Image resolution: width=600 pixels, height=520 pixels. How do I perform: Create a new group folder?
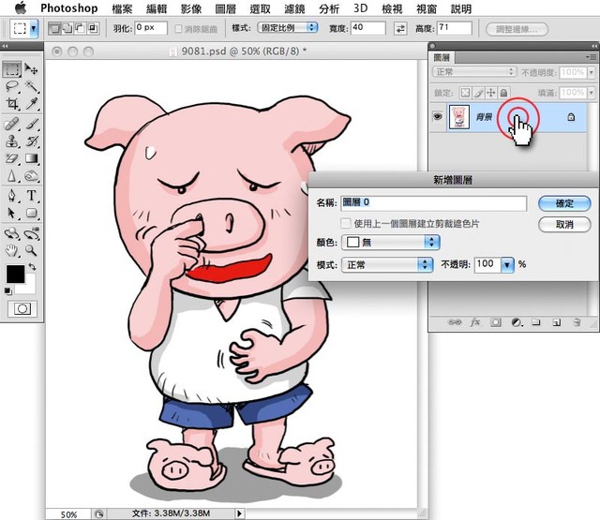[x=536, y=322]
